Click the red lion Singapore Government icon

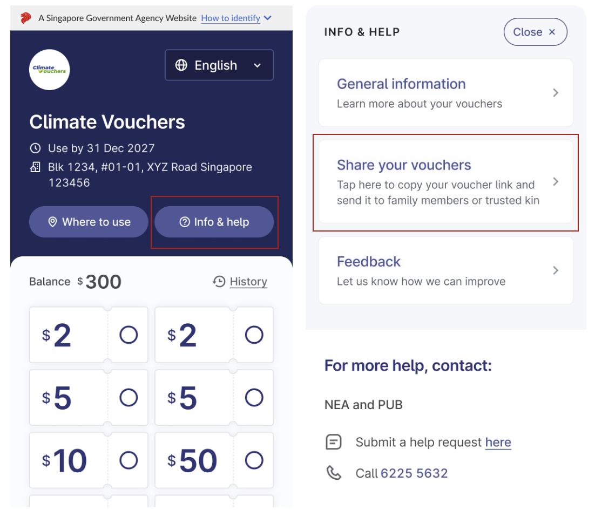tap(25, 18)
